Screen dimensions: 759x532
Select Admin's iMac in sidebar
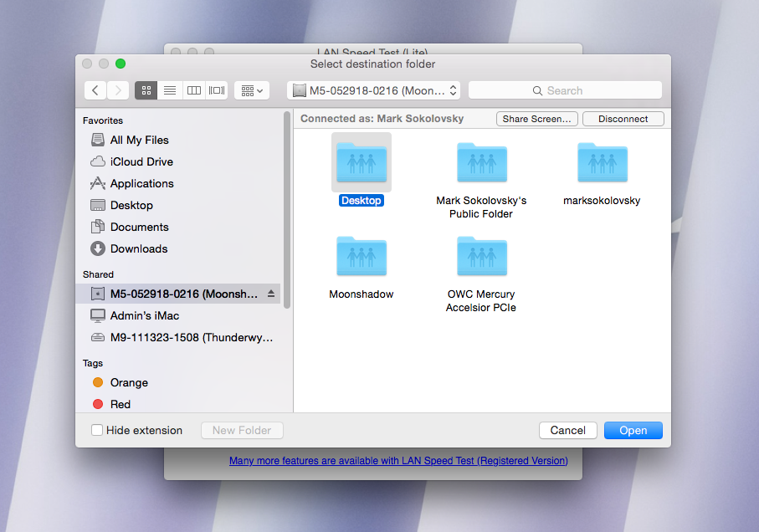[144, 315]
